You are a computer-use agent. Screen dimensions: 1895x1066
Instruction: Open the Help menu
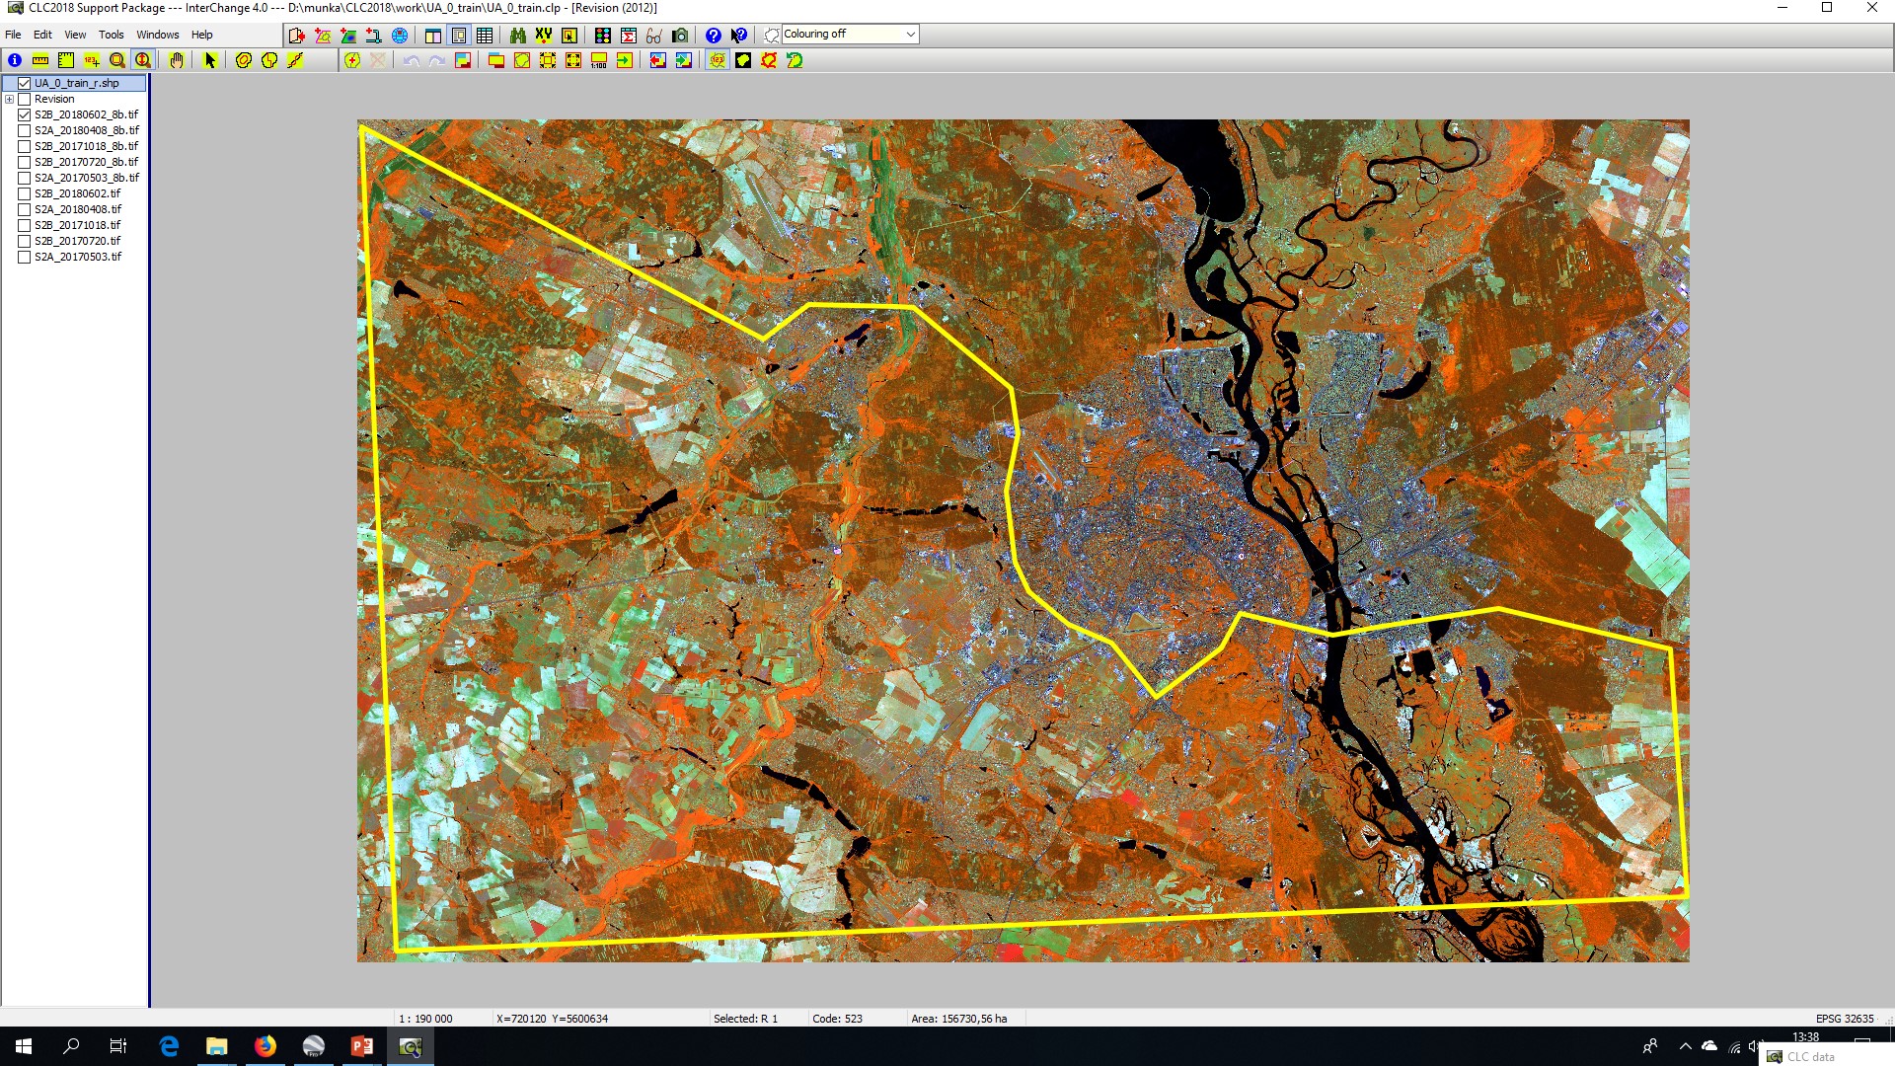(x=201, y=35)
